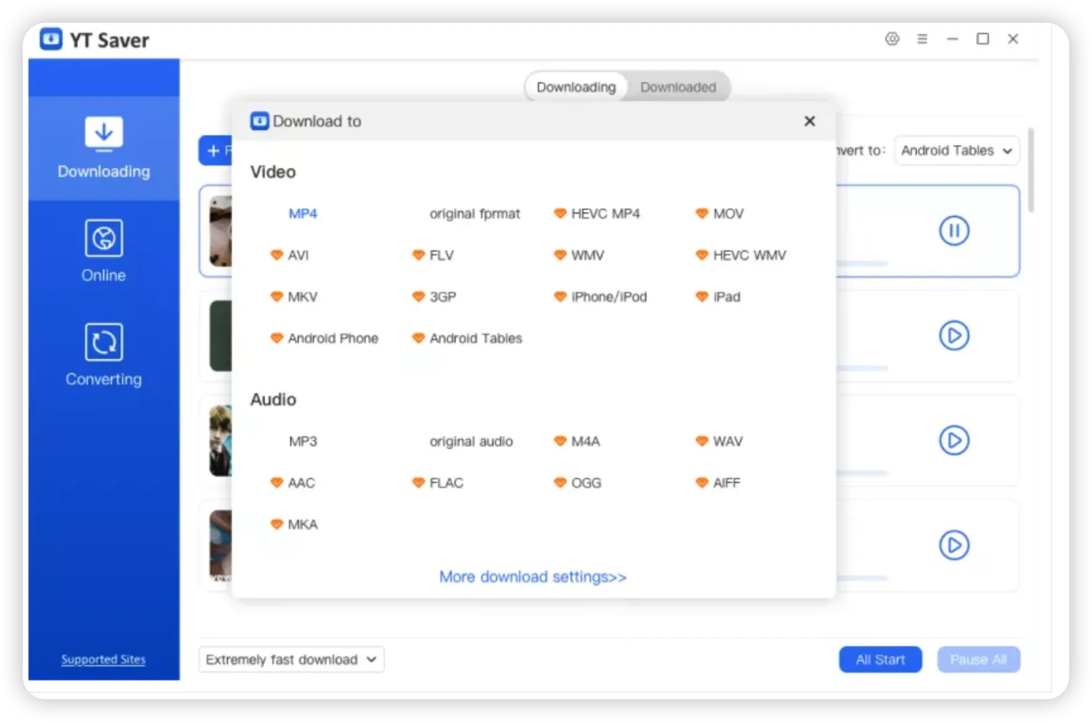Click the partially hidden paste URL button
The width and height of the screenshot is (1092, 722).
[215, 150]
